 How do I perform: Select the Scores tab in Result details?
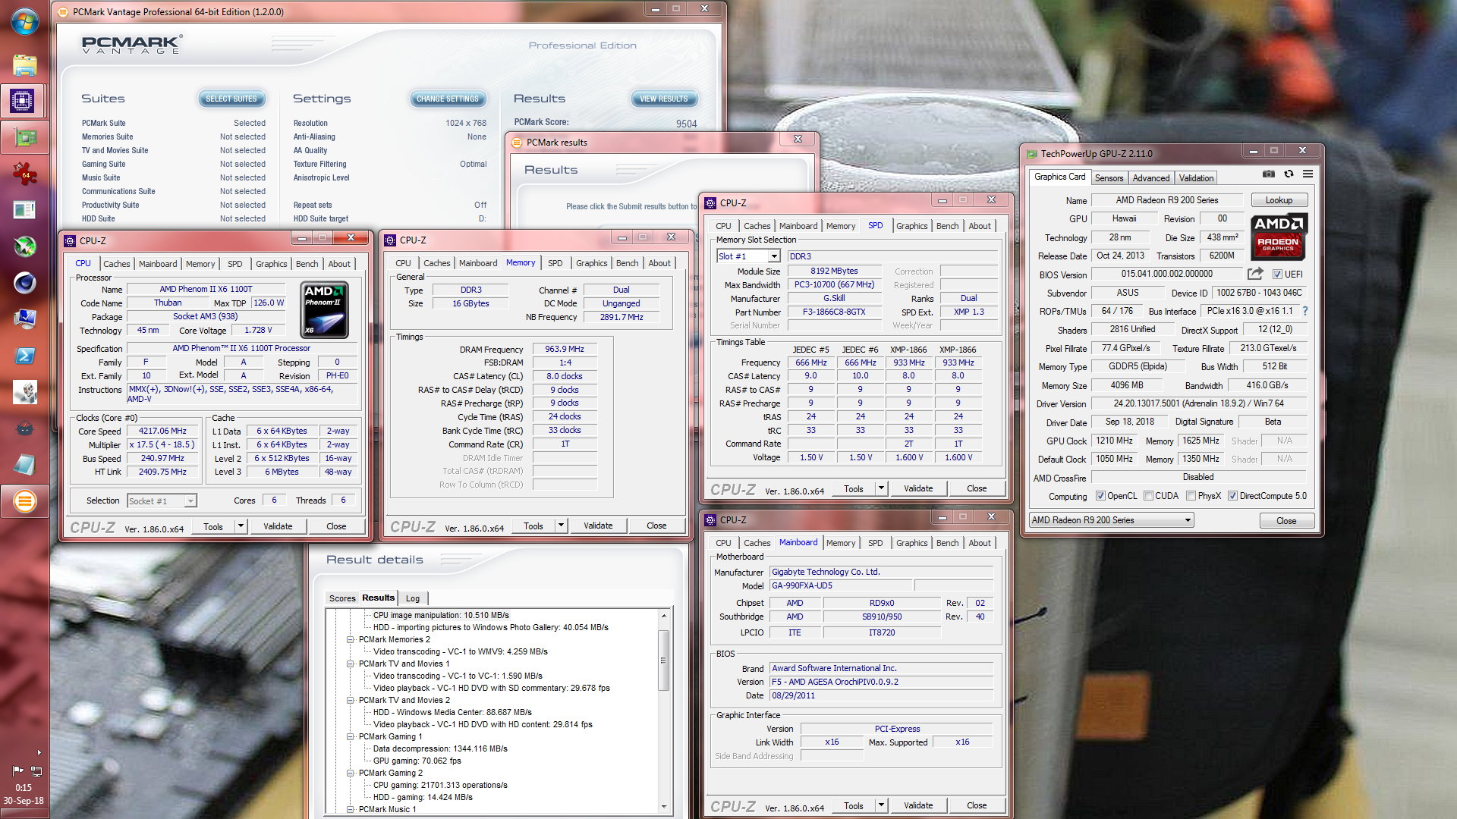[x=342, y=598]
